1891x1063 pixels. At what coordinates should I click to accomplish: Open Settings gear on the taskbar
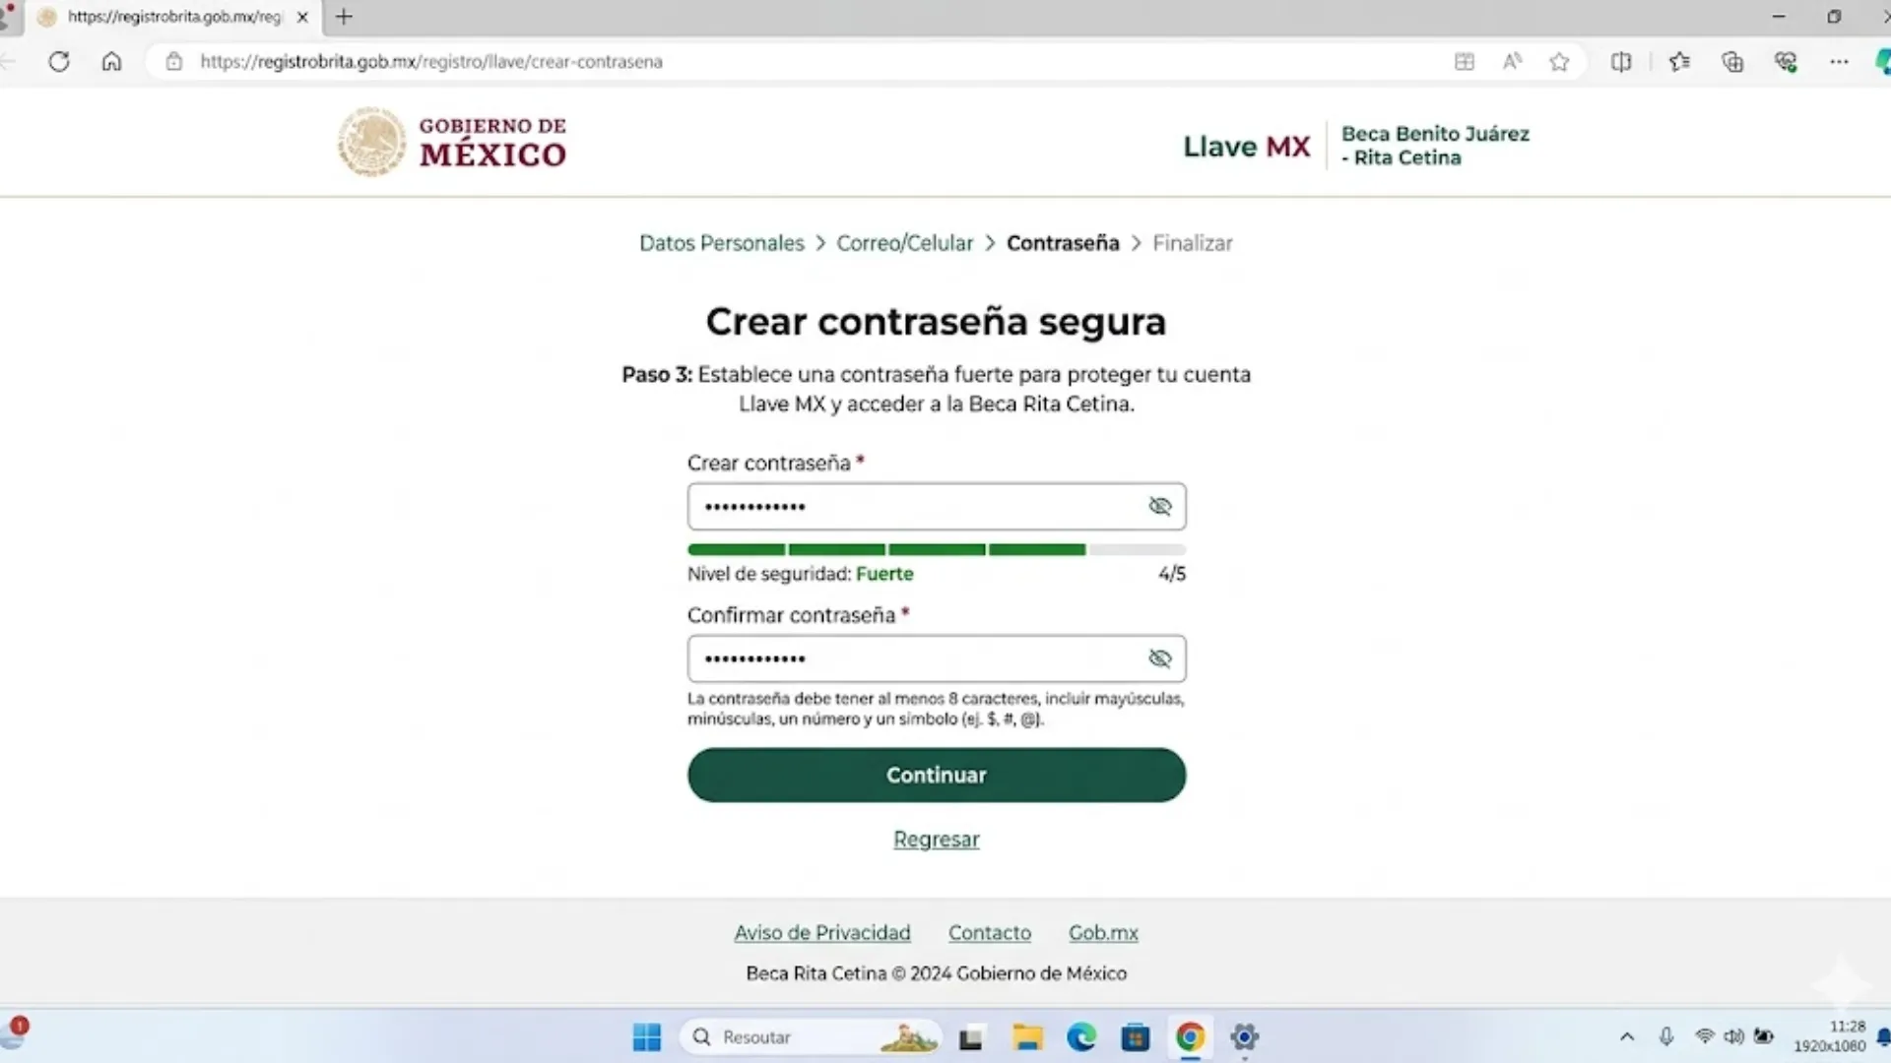(1245, 1037)
